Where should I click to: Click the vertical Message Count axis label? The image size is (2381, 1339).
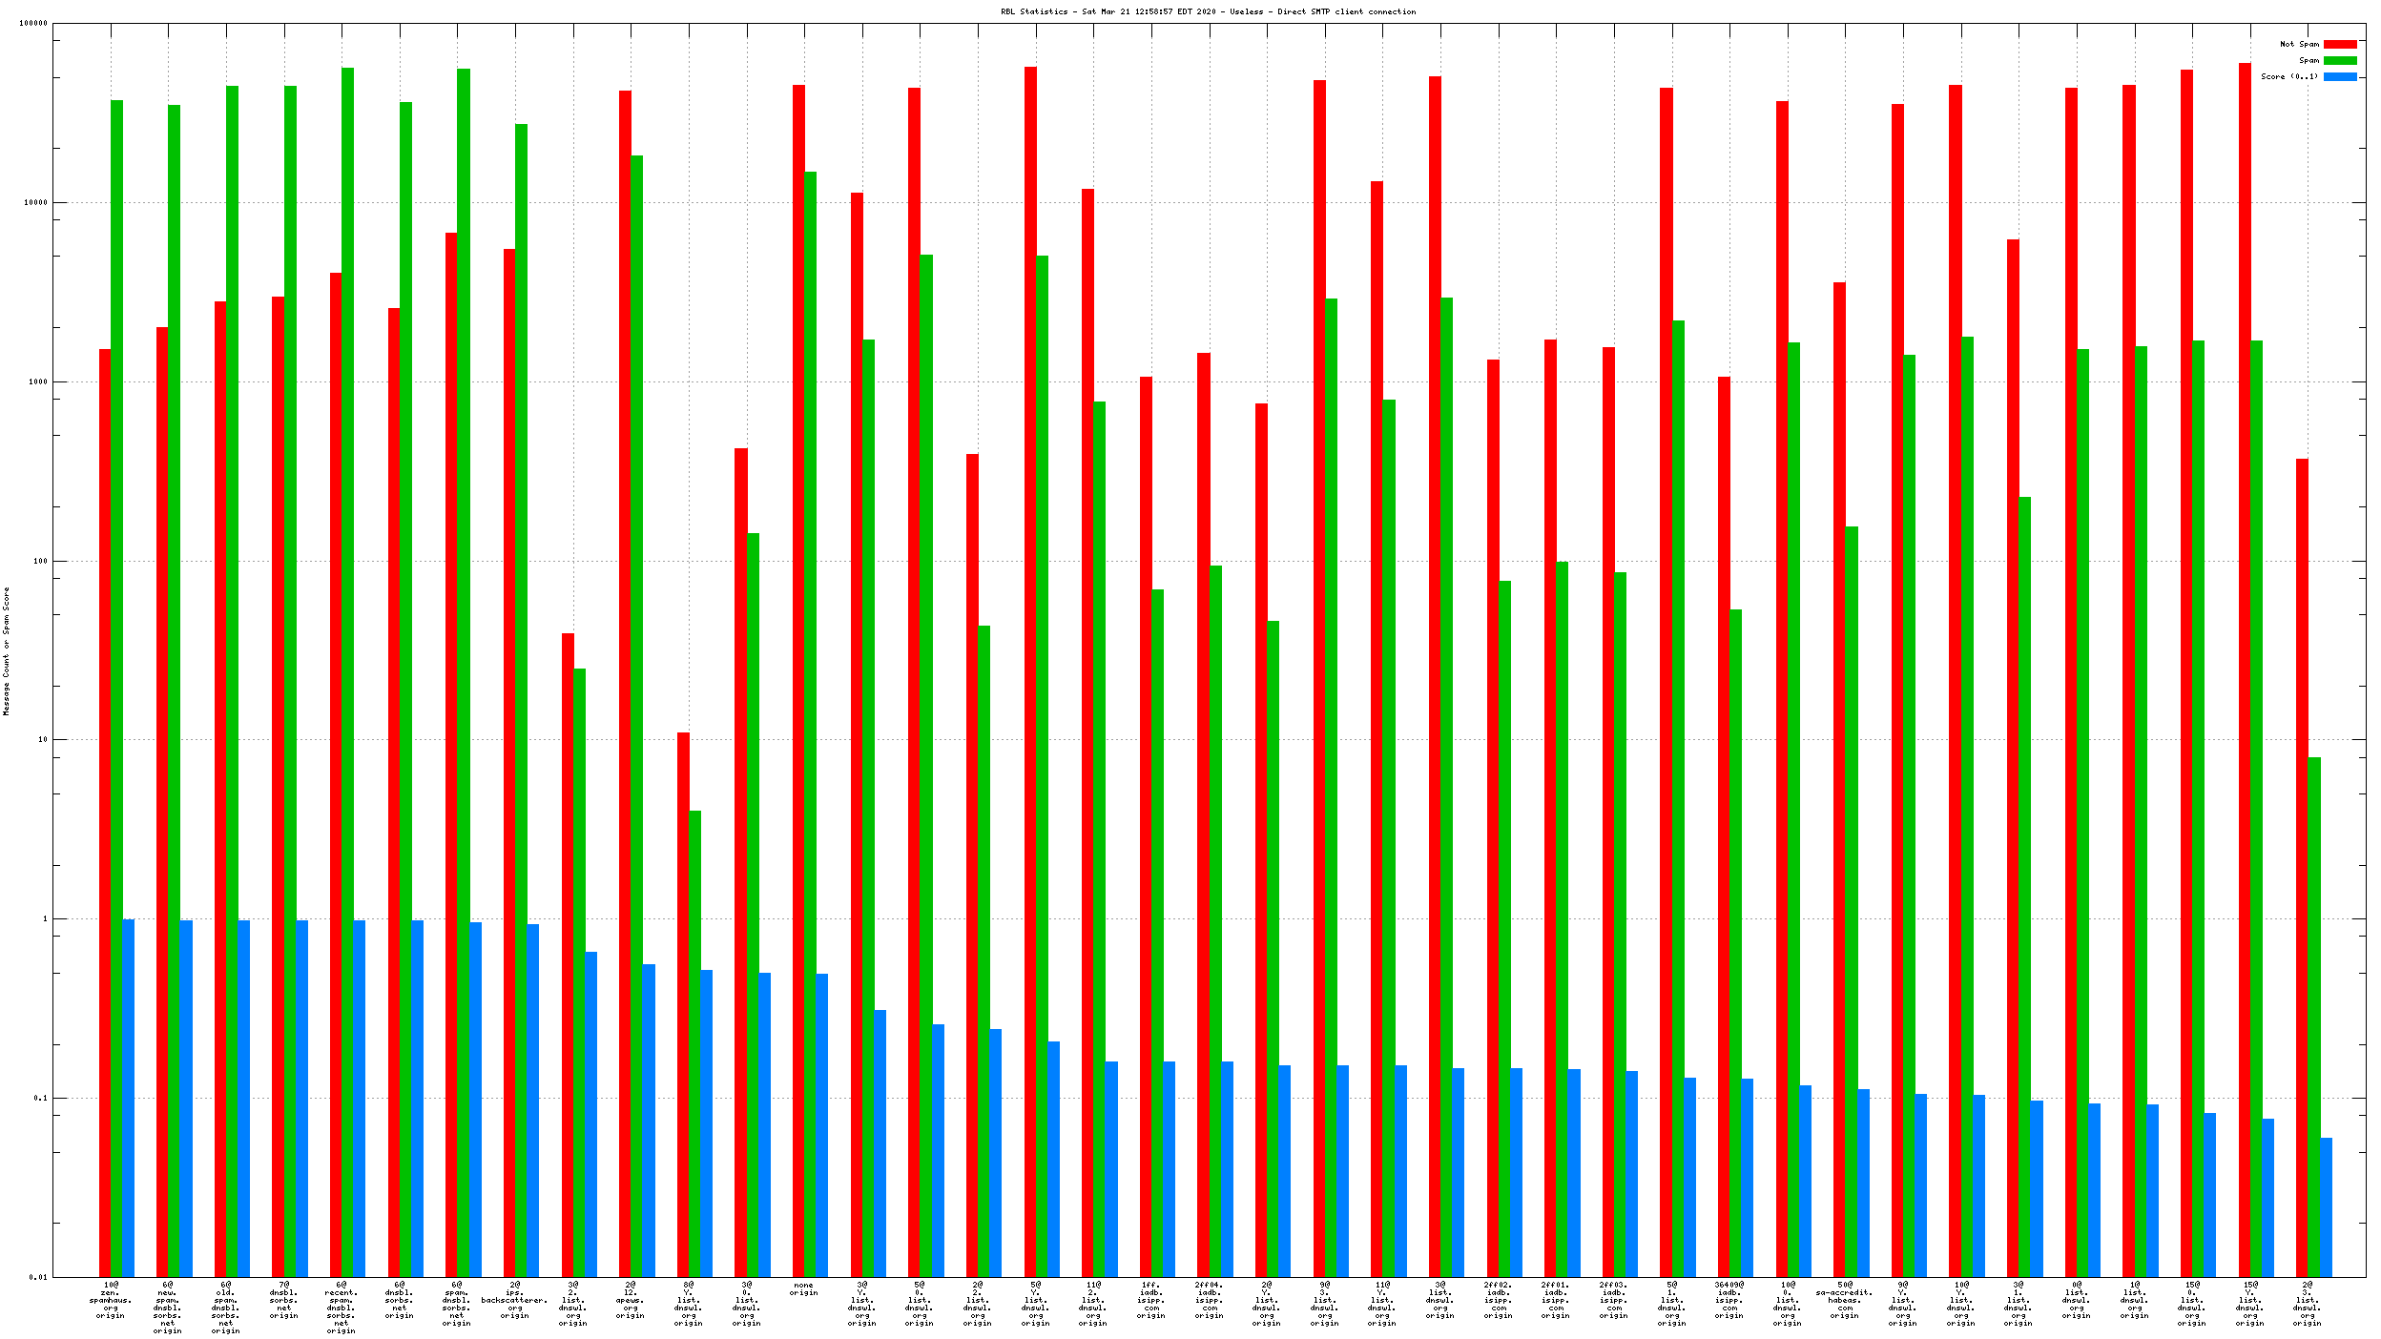tap(7, 650)
